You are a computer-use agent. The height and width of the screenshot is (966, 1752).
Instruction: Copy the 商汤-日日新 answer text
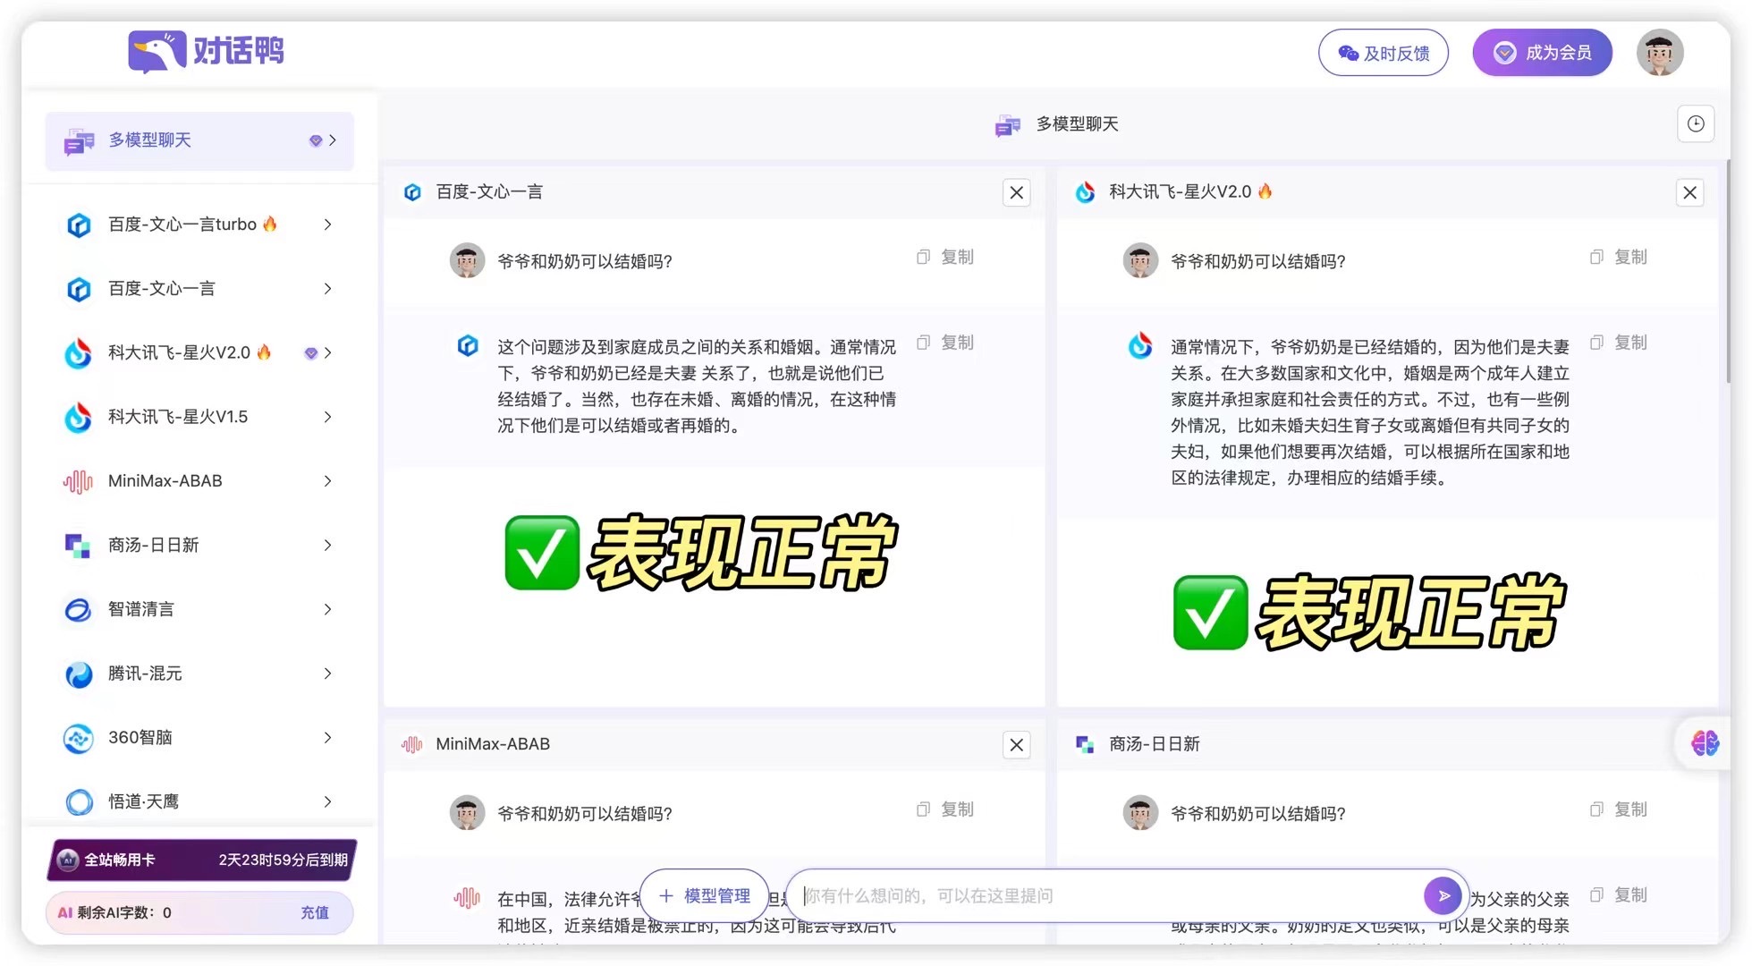click(x=1619, y=894)
